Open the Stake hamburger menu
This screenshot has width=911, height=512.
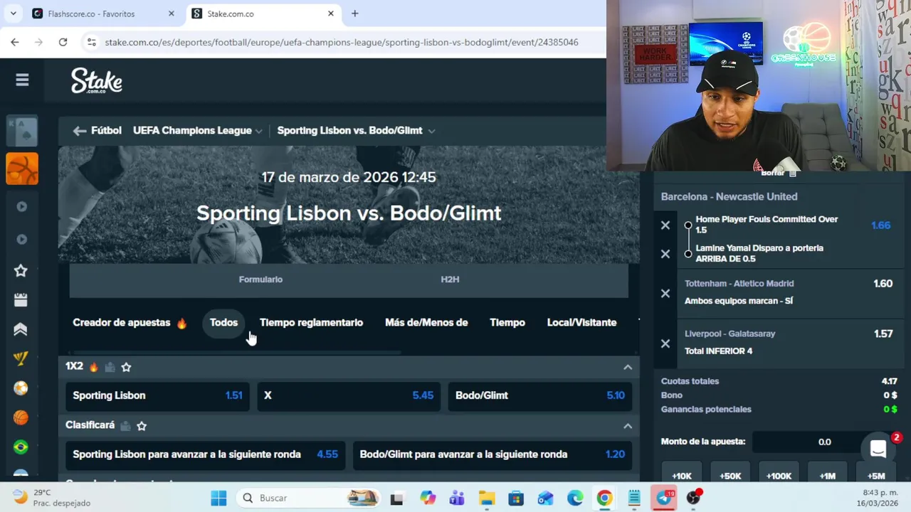[22, 80]
